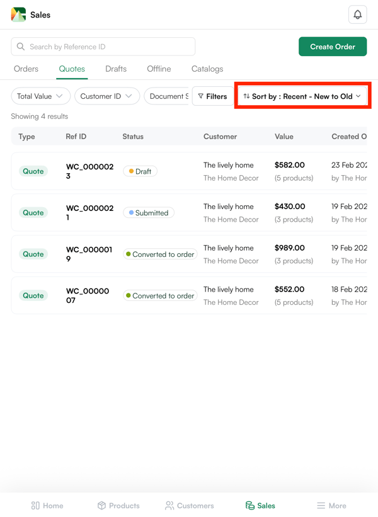The height and width of the screenshot is (517, 378).
Task: Open the More menu in bottom bar
Action: click(x=331, y=505)
